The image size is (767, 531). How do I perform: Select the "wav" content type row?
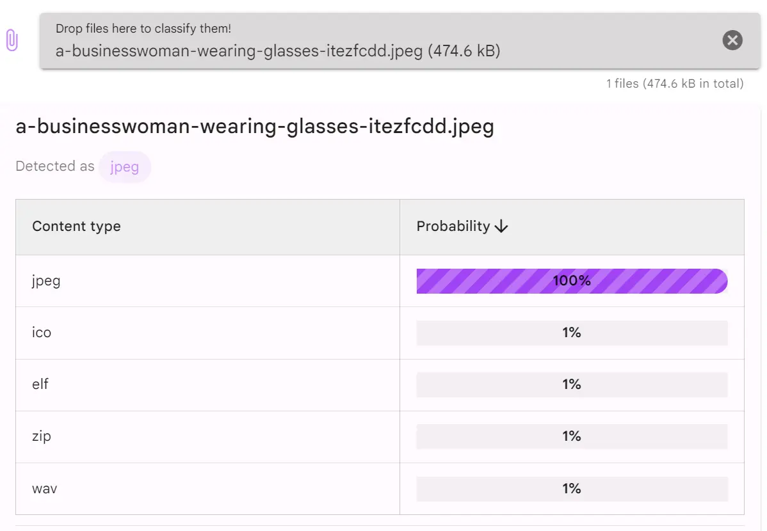pos(45,489)
